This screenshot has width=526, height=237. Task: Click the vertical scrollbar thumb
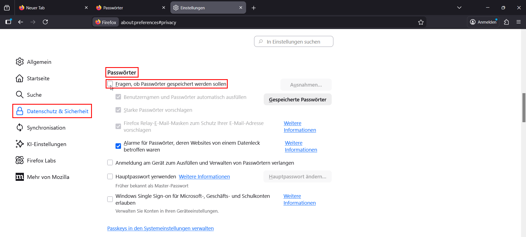(x=524, y=107)
